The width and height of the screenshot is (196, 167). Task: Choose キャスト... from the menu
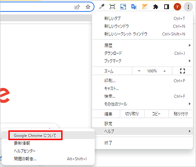click(142, 89)
